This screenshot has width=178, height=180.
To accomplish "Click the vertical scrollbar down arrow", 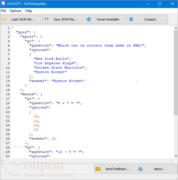I will coord(176,156).
